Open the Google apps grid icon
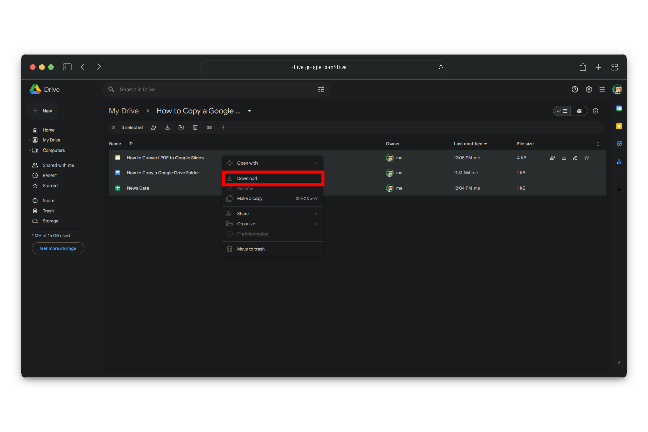Screen dimensions: 648x432 click(x=602, y=89)
